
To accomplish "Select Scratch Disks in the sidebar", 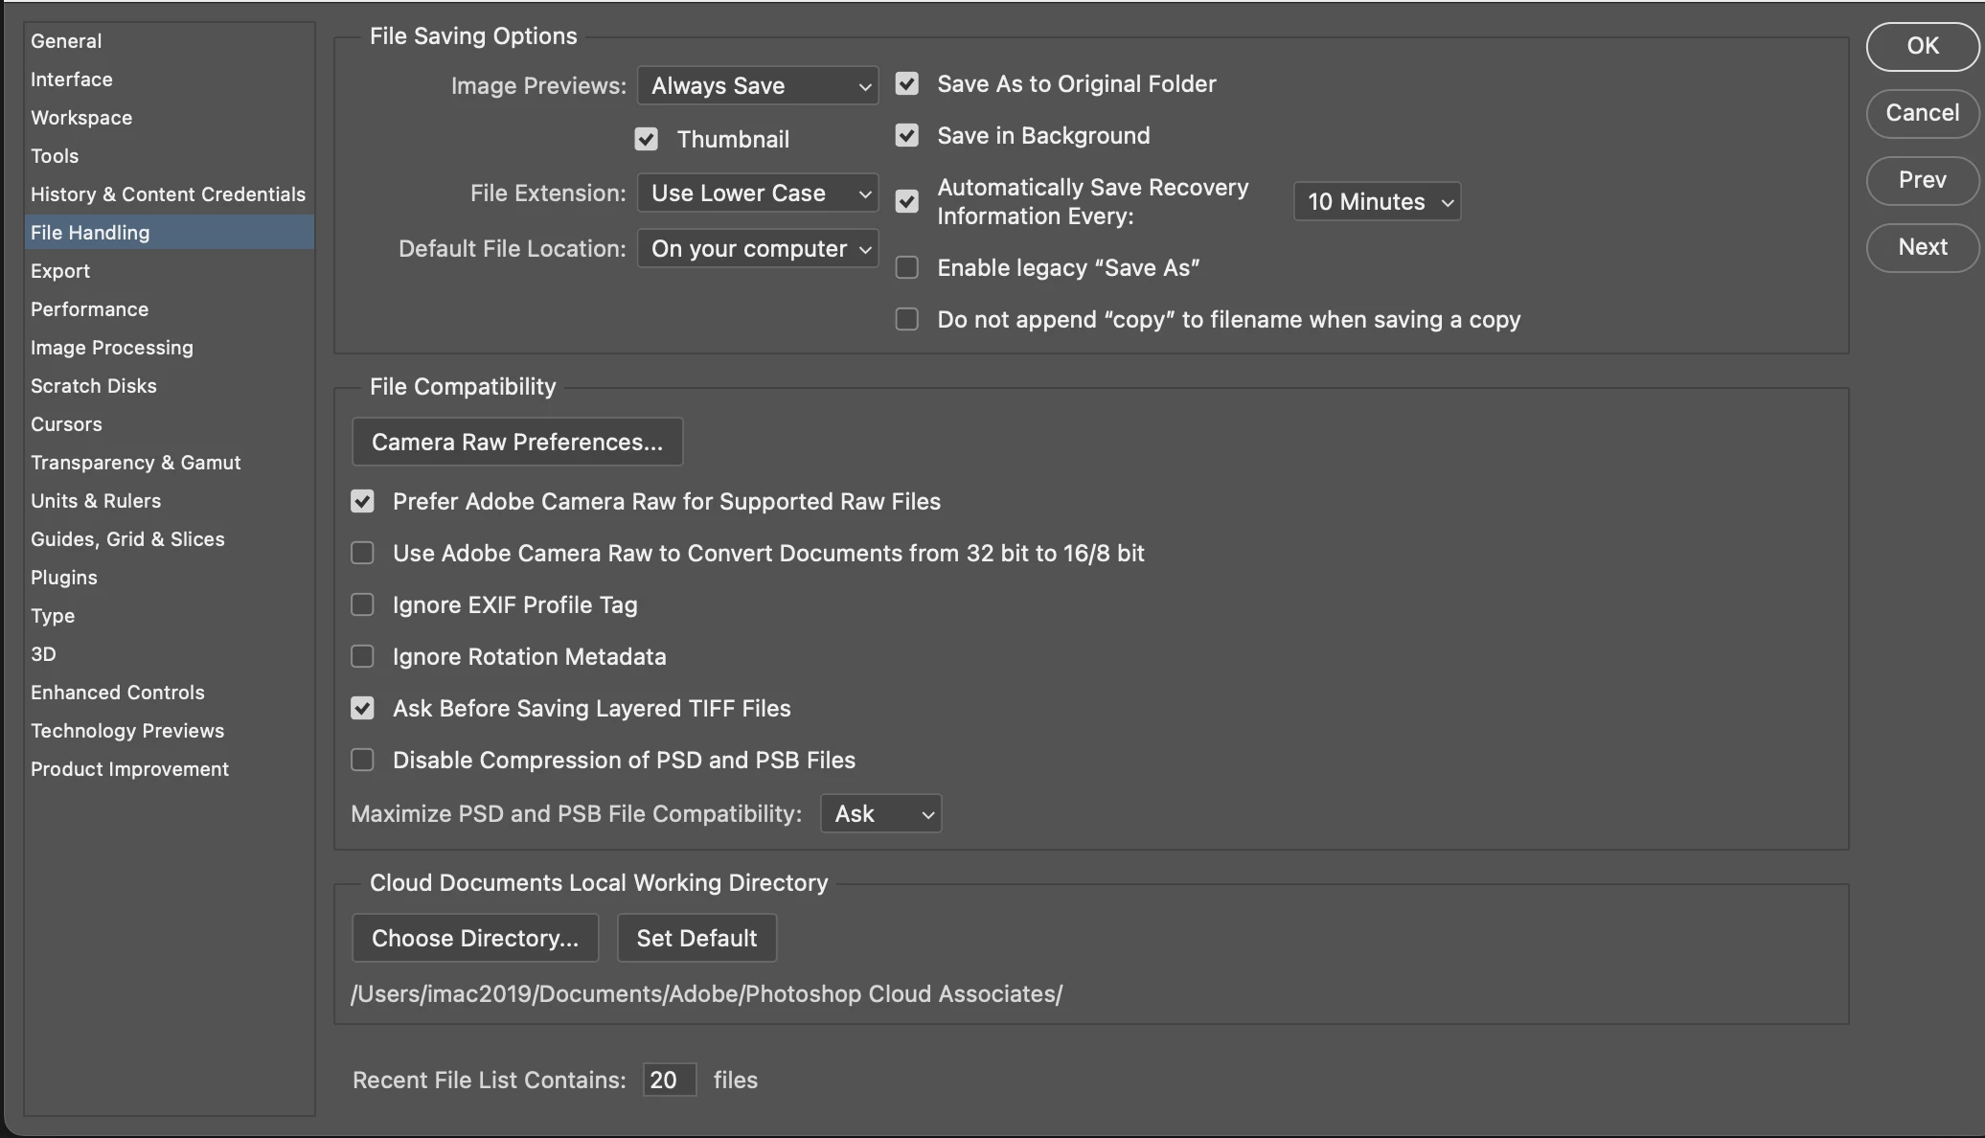I will click(x=94, y=386).
